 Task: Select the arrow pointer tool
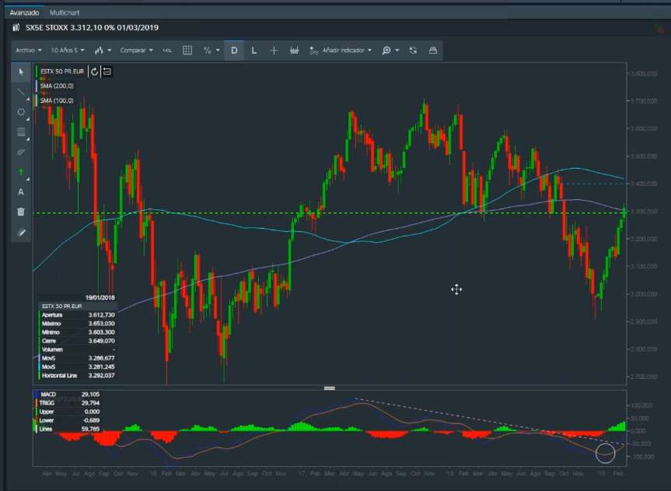[21, 72]
